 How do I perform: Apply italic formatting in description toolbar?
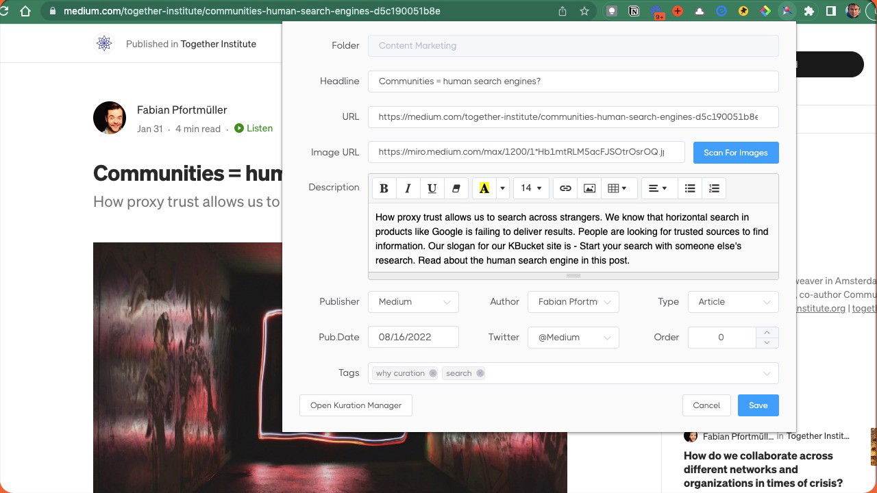tap(408, 188)
